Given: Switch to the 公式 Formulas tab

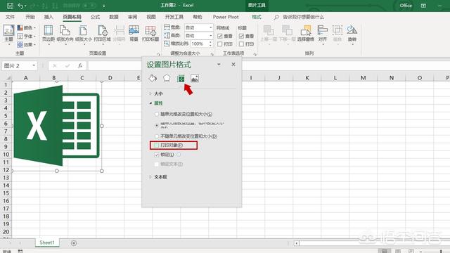Looking at the screenshot, I should click(x=96, y=17).
